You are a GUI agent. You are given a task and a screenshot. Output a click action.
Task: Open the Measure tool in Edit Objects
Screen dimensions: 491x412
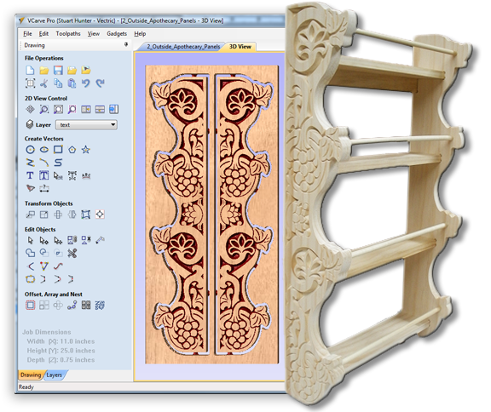click(100, 240)
